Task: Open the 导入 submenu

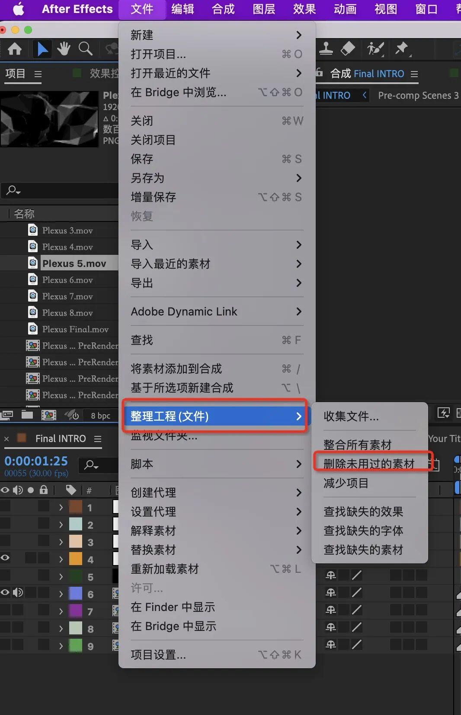Action: coord(217,245)
